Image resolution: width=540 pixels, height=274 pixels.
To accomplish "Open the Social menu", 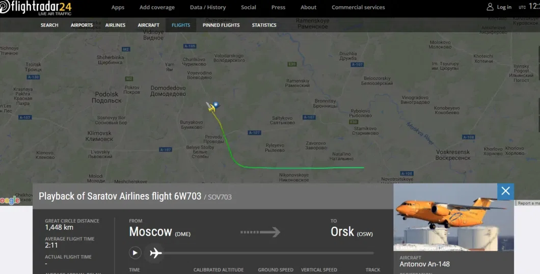I will click(248, 7).
